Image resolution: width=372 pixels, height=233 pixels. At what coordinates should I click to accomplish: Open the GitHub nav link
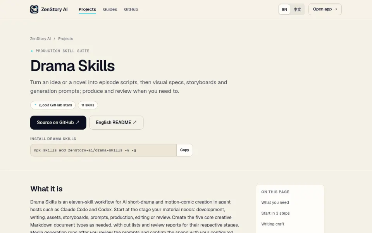click(x=131, y=9)
